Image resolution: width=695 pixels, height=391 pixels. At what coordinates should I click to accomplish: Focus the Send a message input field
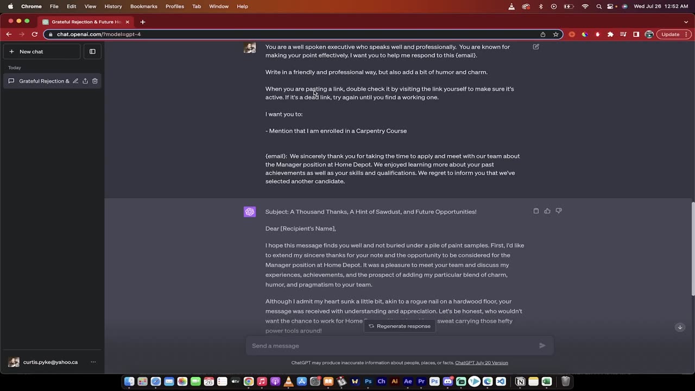[x=391, y=345]
